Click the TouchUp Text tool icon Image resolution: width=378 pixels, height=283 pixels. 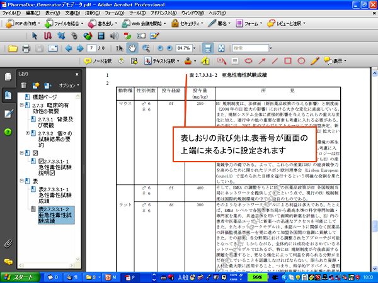click(127, 36)
